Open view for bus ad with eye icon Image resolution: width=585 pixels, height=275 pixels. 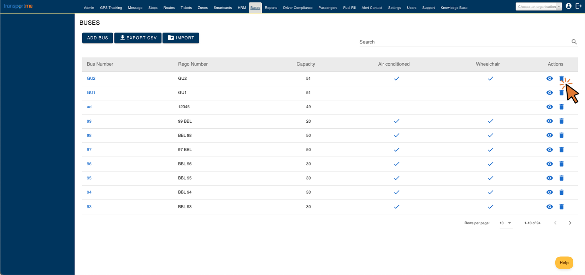pyautogui.click(x=549, y=107)
